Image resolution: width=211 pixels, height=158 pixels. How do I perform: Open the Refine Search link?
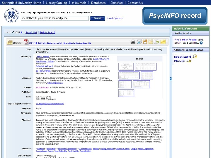47,32
